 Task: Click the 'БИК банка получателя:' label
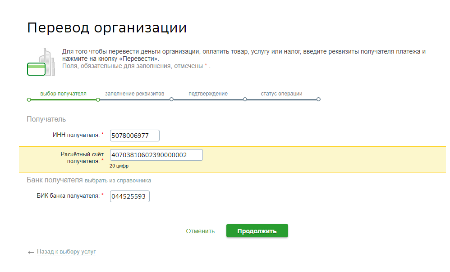68,196
